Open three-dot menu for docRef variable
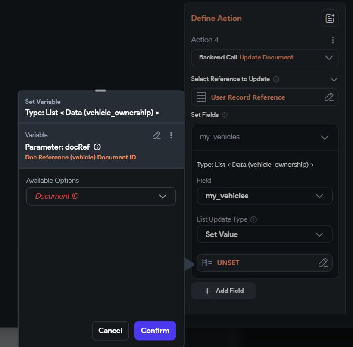The width and height of the screenshot is (353, 347). pyautogui.click(x=171, y=135)
